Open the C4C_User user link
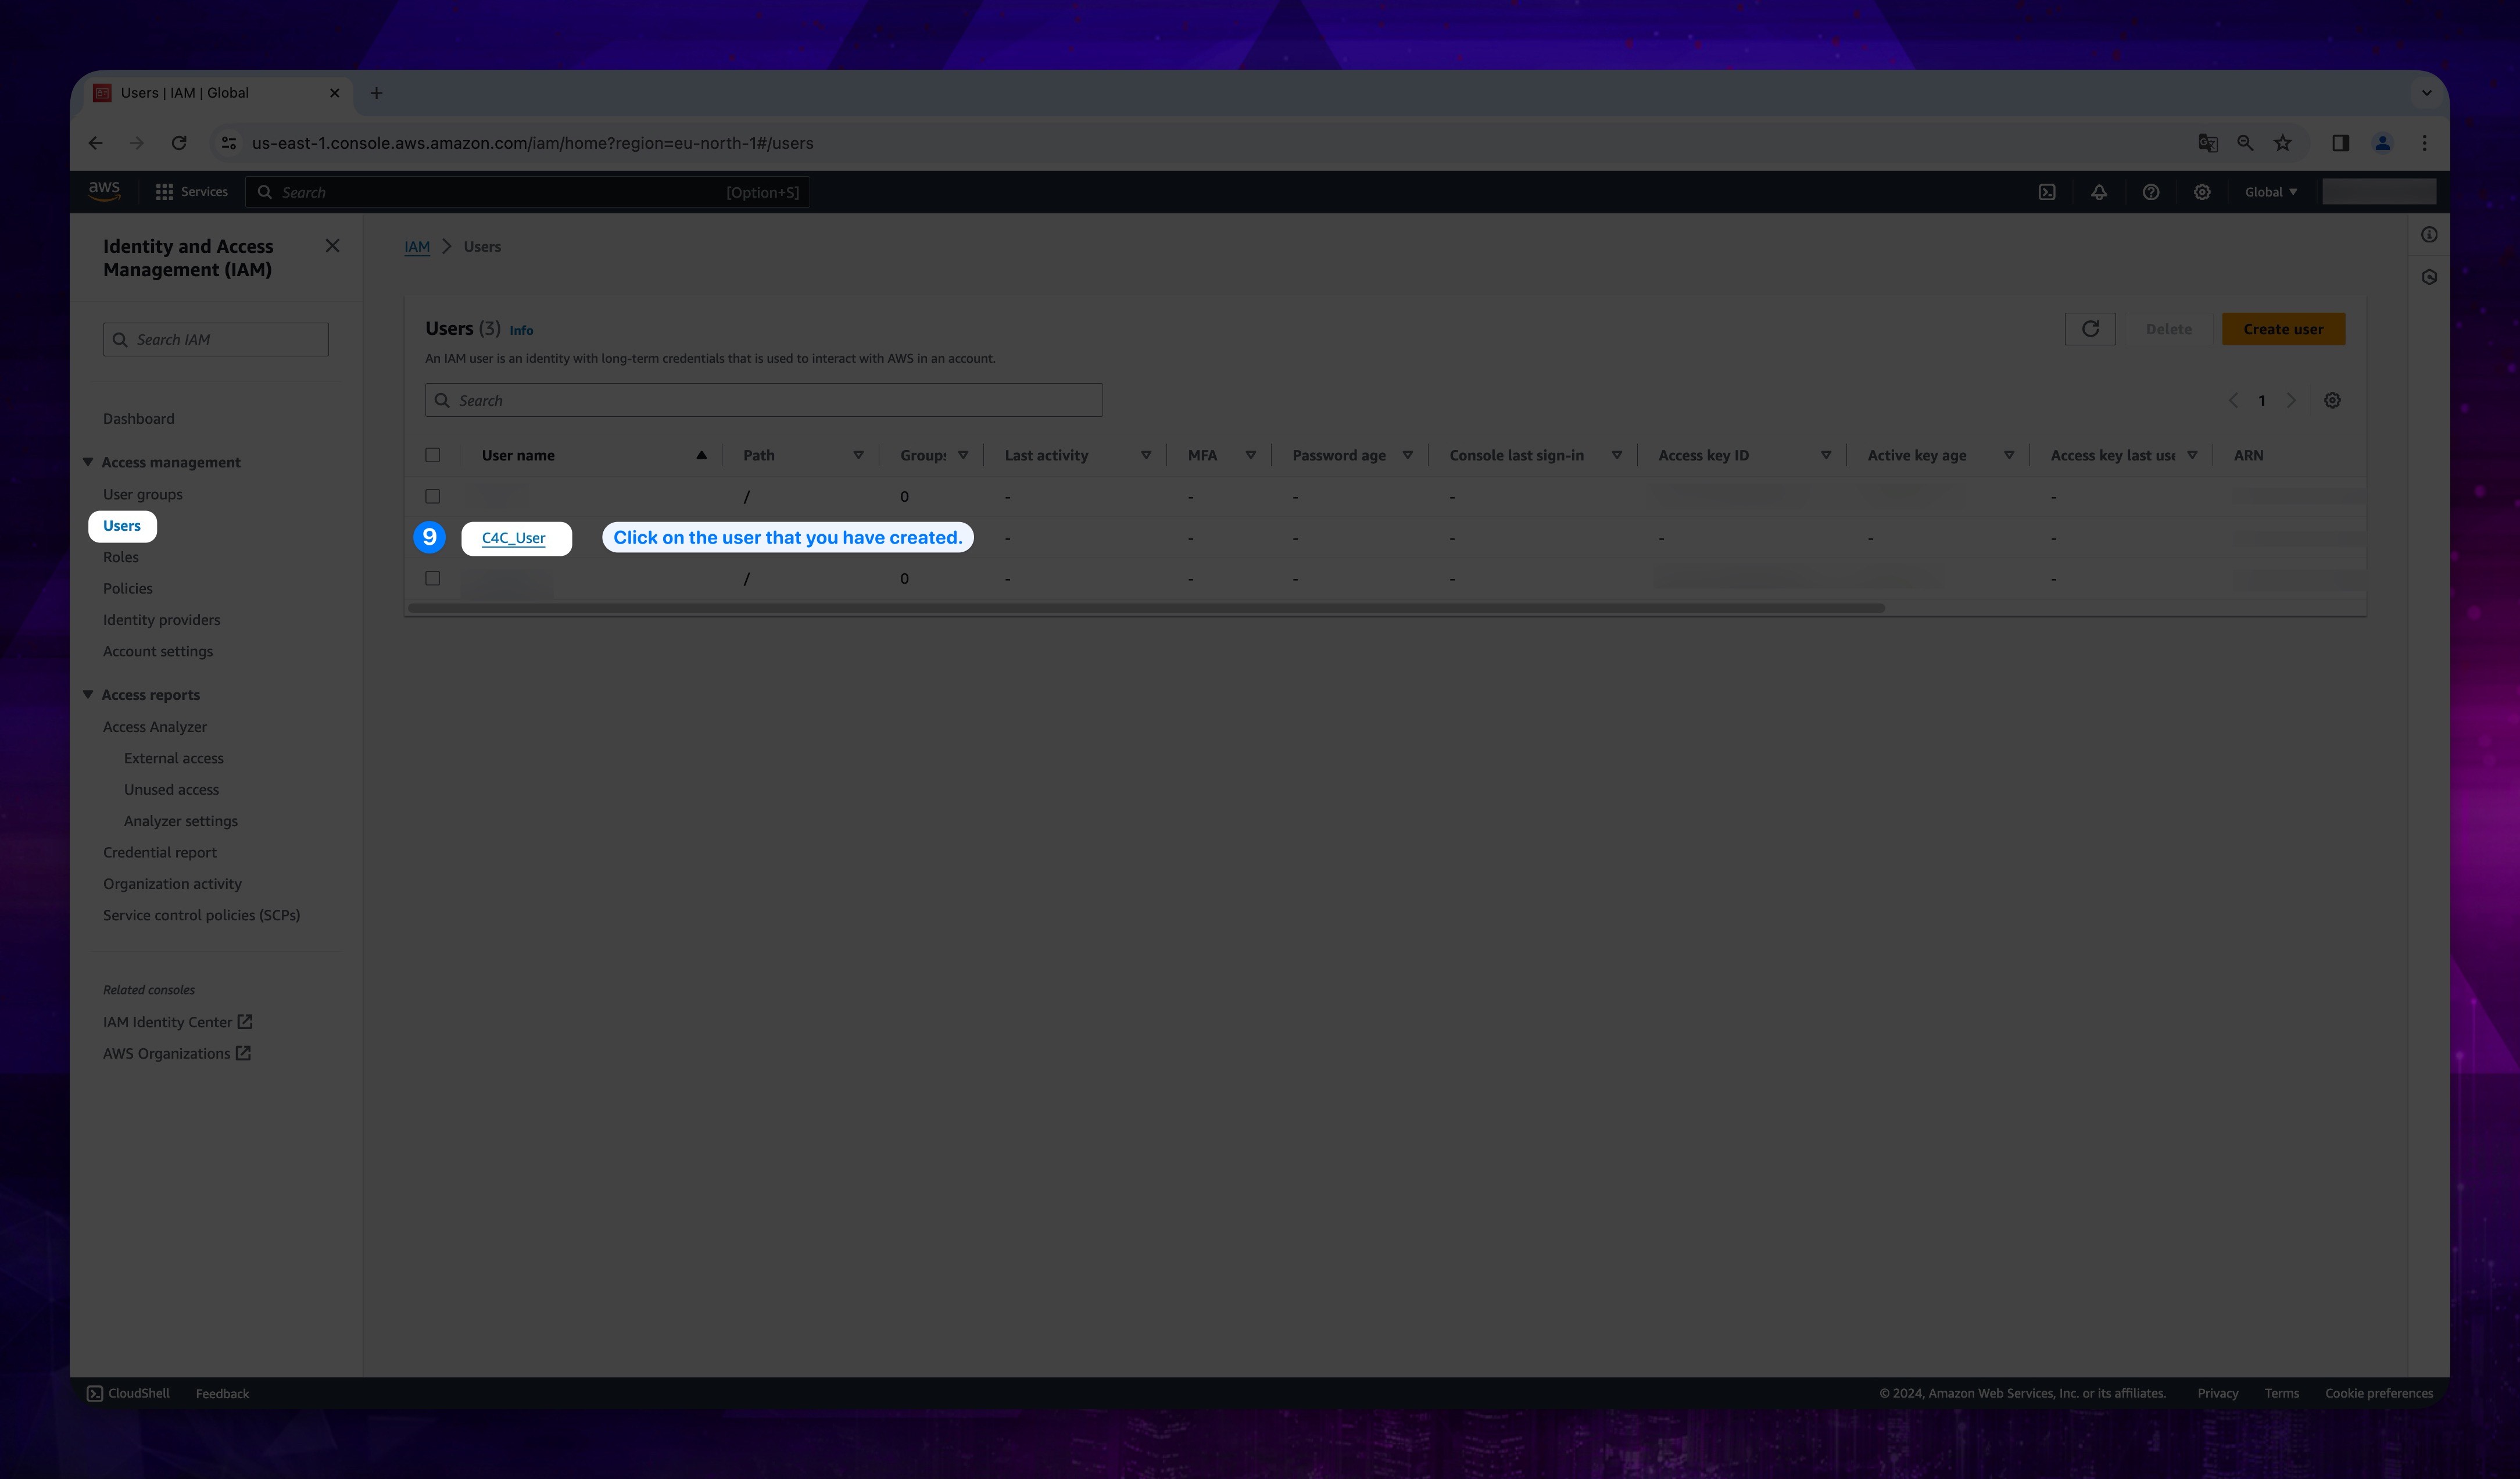 pos(513,538)
